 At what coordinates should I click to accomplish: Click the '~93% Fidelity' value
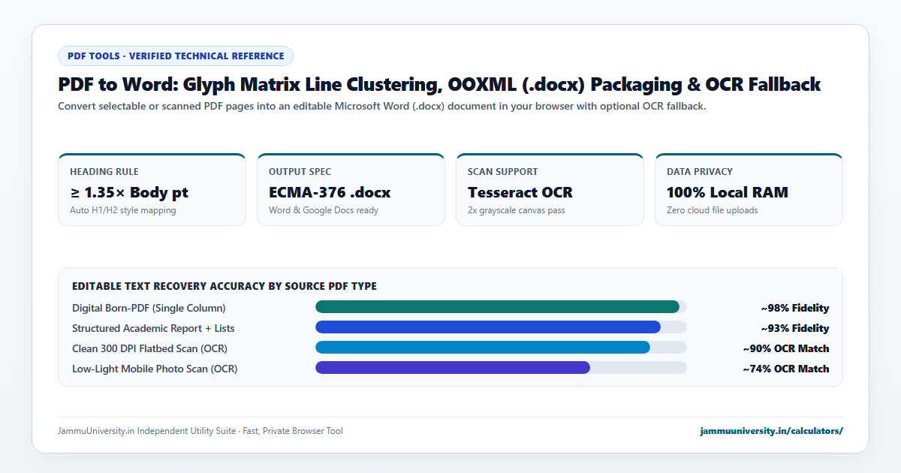click(x=795, y=328)
